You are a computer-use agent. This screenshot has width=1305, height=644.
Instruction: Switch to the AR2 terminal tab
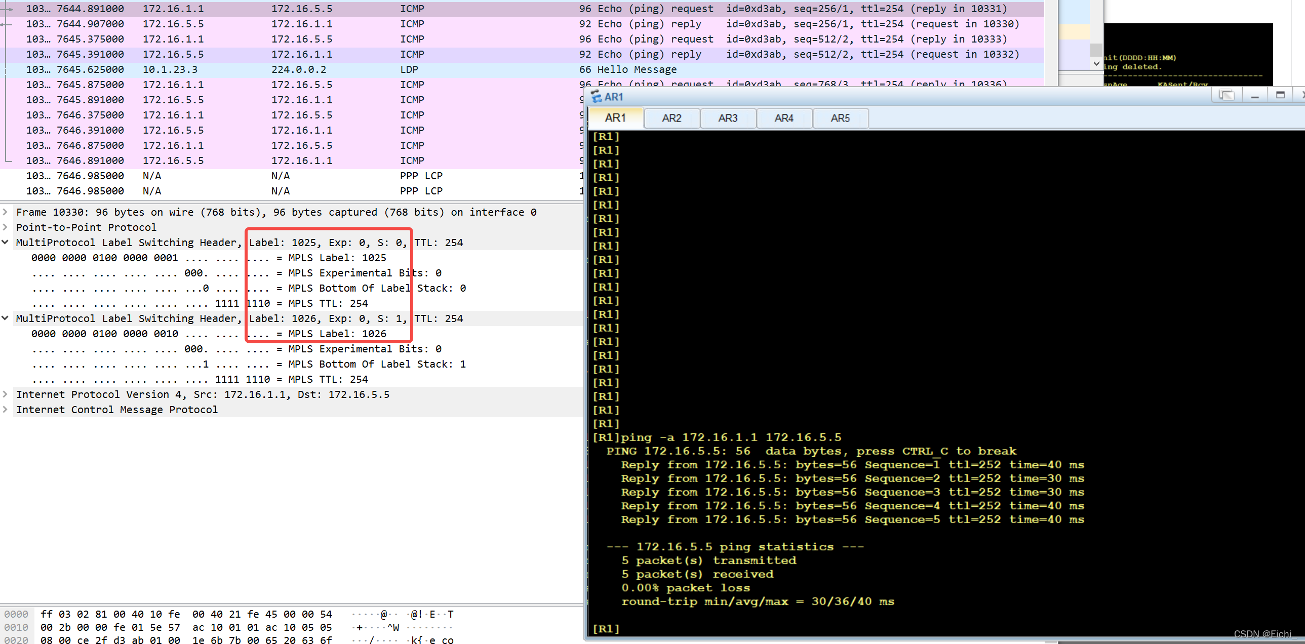672,118
